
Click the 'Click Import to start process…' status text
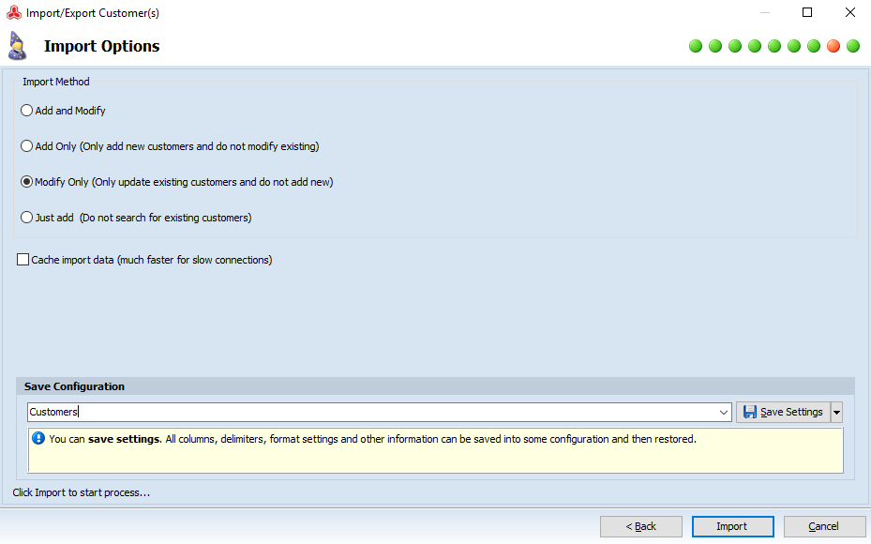82,492
